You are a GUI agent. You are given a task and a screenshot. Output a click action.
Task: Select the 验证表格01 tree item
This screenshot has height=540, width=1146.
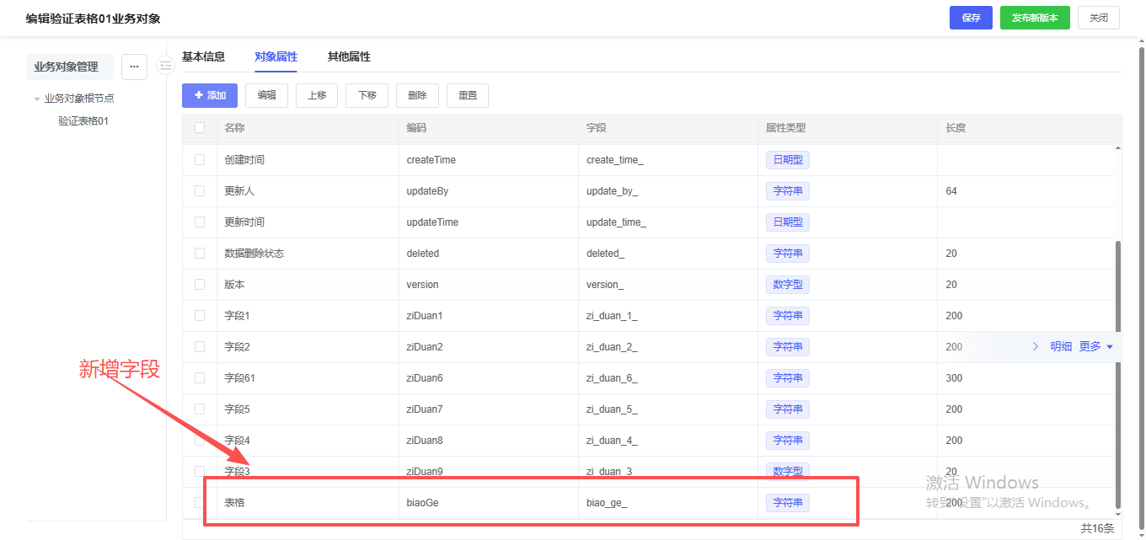[x=83, y=121]
